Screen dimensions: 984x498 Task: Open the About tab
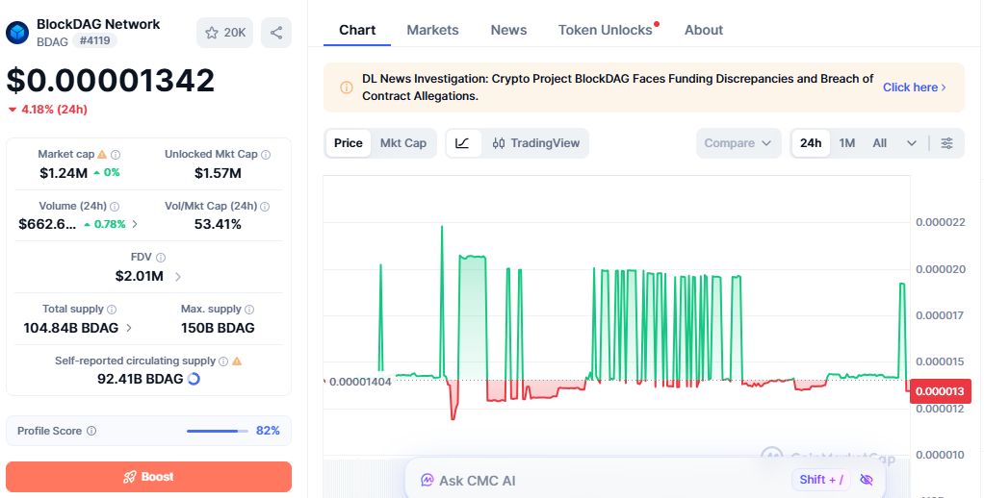click(x=704, y=30)
